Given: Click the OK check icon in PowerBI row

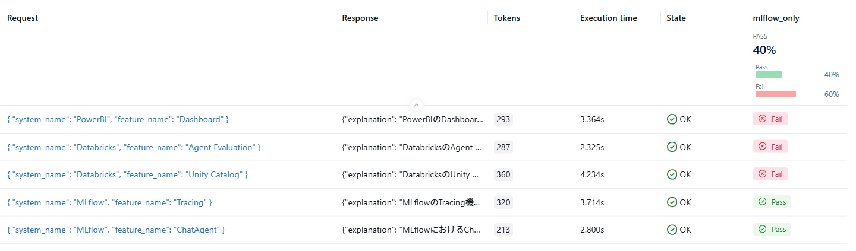Looking at the screenshot, I should click(672, 119).
